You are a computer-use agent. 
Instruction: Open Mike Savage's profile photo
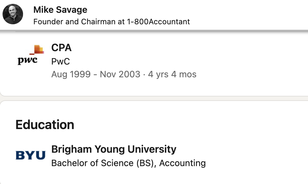click(13, 14)
